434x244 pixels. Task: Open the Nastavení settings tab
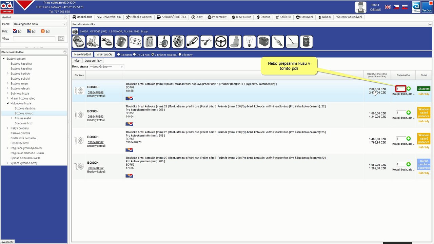[x=304, y=17]
